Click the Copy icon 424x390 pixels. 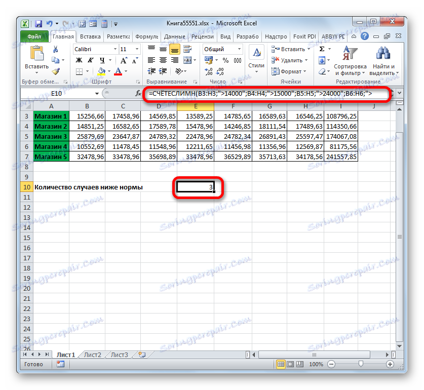pos(55,60)
